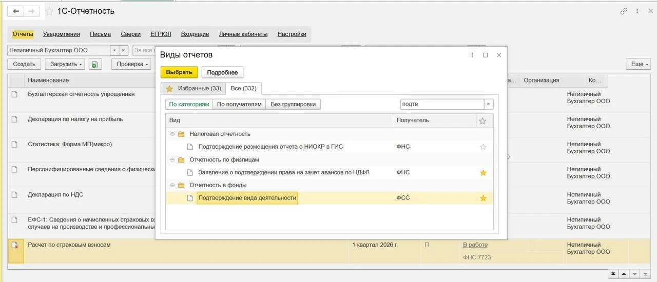Collapse the Отчетность в фонды group
The height and width of the screenshot is (282, 657).
click(172, 186)
